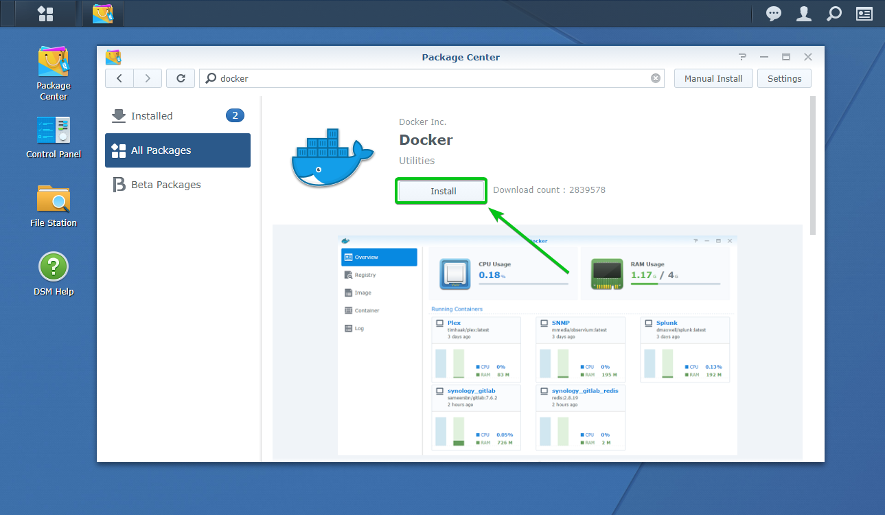
Task: Select the Installed packages tab
Action: click(178, 116)
